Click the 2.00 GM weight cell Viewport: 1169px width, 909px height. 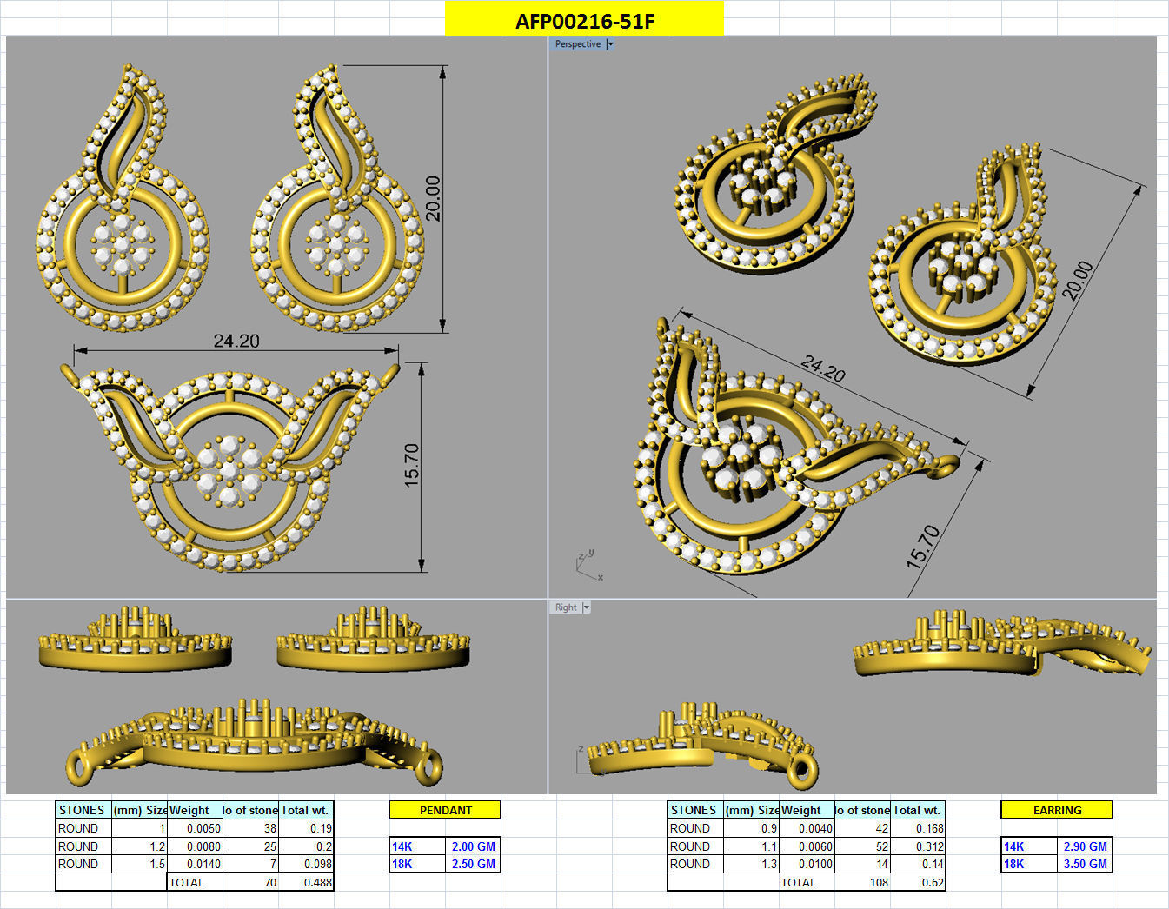pyautogui.click(x=473, y=846)
